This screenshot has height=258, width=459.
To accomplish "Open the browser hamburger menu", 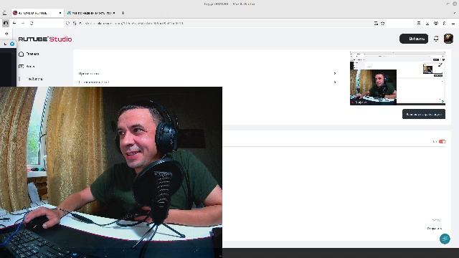I will coord(453,23).
